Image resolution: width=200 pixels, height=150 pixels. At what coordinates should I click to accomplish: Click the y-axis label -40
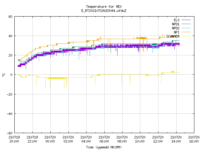click(10, 114)
